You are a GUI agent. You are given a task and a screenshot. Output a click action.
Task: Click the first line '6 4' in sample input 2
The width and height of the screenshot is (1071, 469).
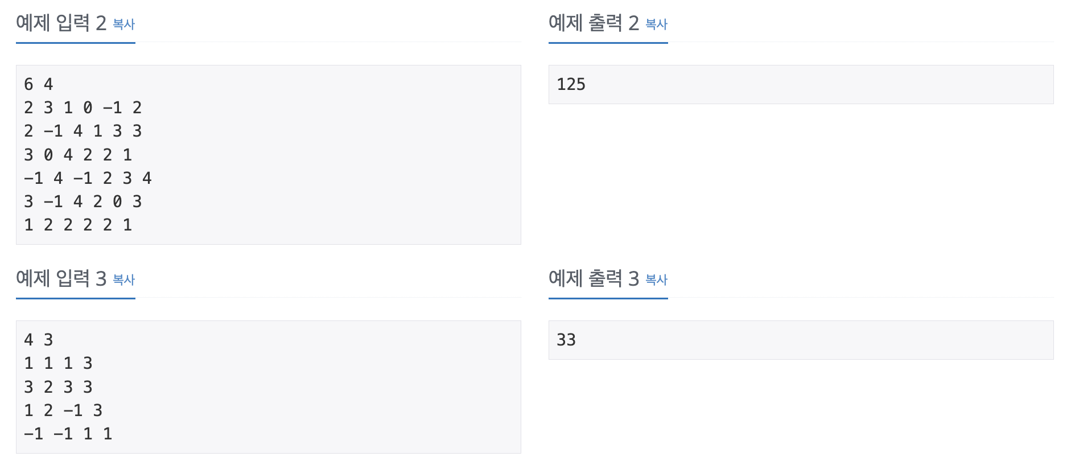[38, 84]
